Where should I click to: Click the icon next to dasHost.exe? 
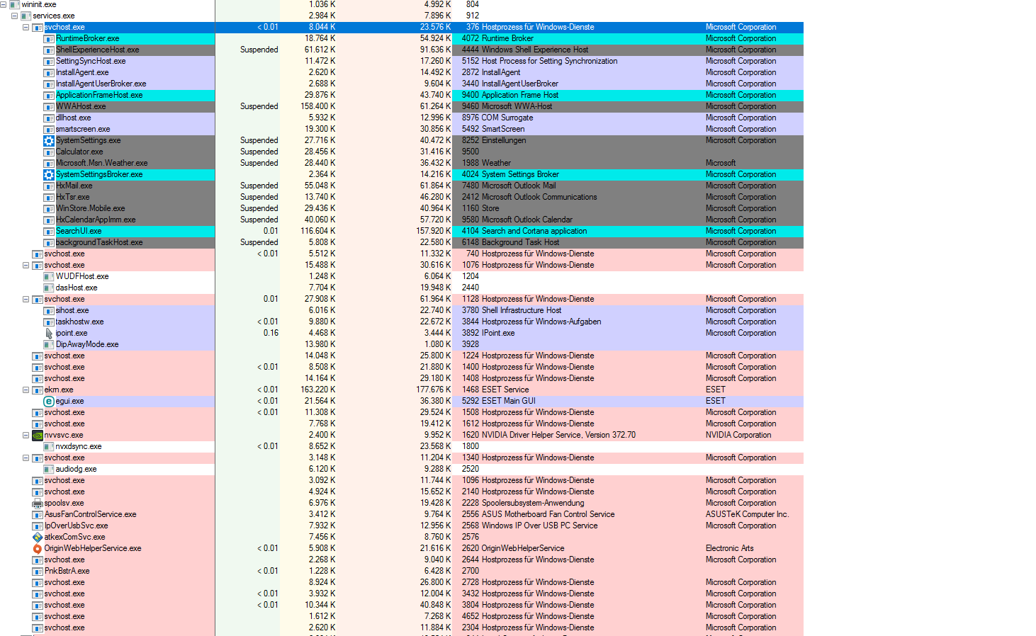[x=49, y=288]
